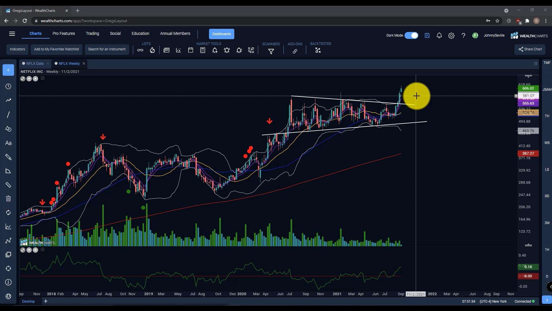Open collapsed side drawer arrow at right edge
This screenshot has width=552, height=311.
pyautogui.click(x=549, y=287)
